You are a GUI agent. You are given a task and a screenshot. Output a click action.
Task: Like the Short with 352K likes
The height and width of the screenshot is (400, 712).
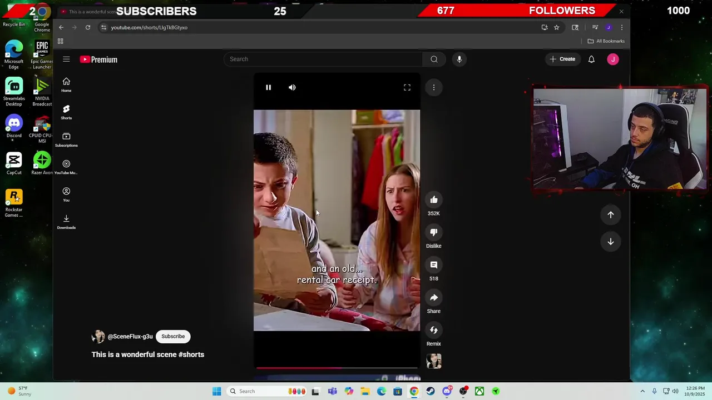(434, 200)
